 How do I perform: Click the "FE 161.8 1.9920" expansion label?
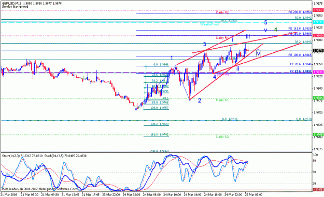pyautogui.click(x=300, y=29)
